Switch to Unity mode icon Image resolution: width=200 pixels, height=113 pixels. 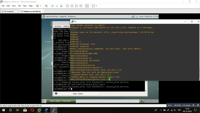(81, 6)
